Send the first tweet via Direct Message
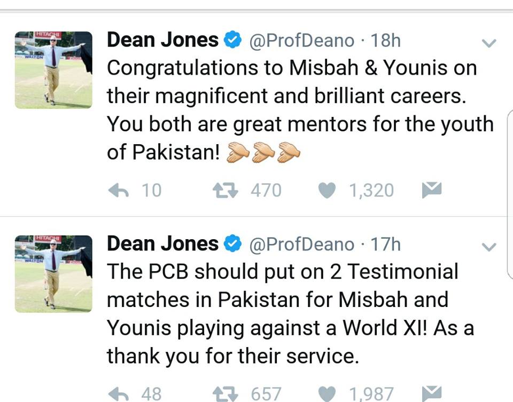 (431, 188)
